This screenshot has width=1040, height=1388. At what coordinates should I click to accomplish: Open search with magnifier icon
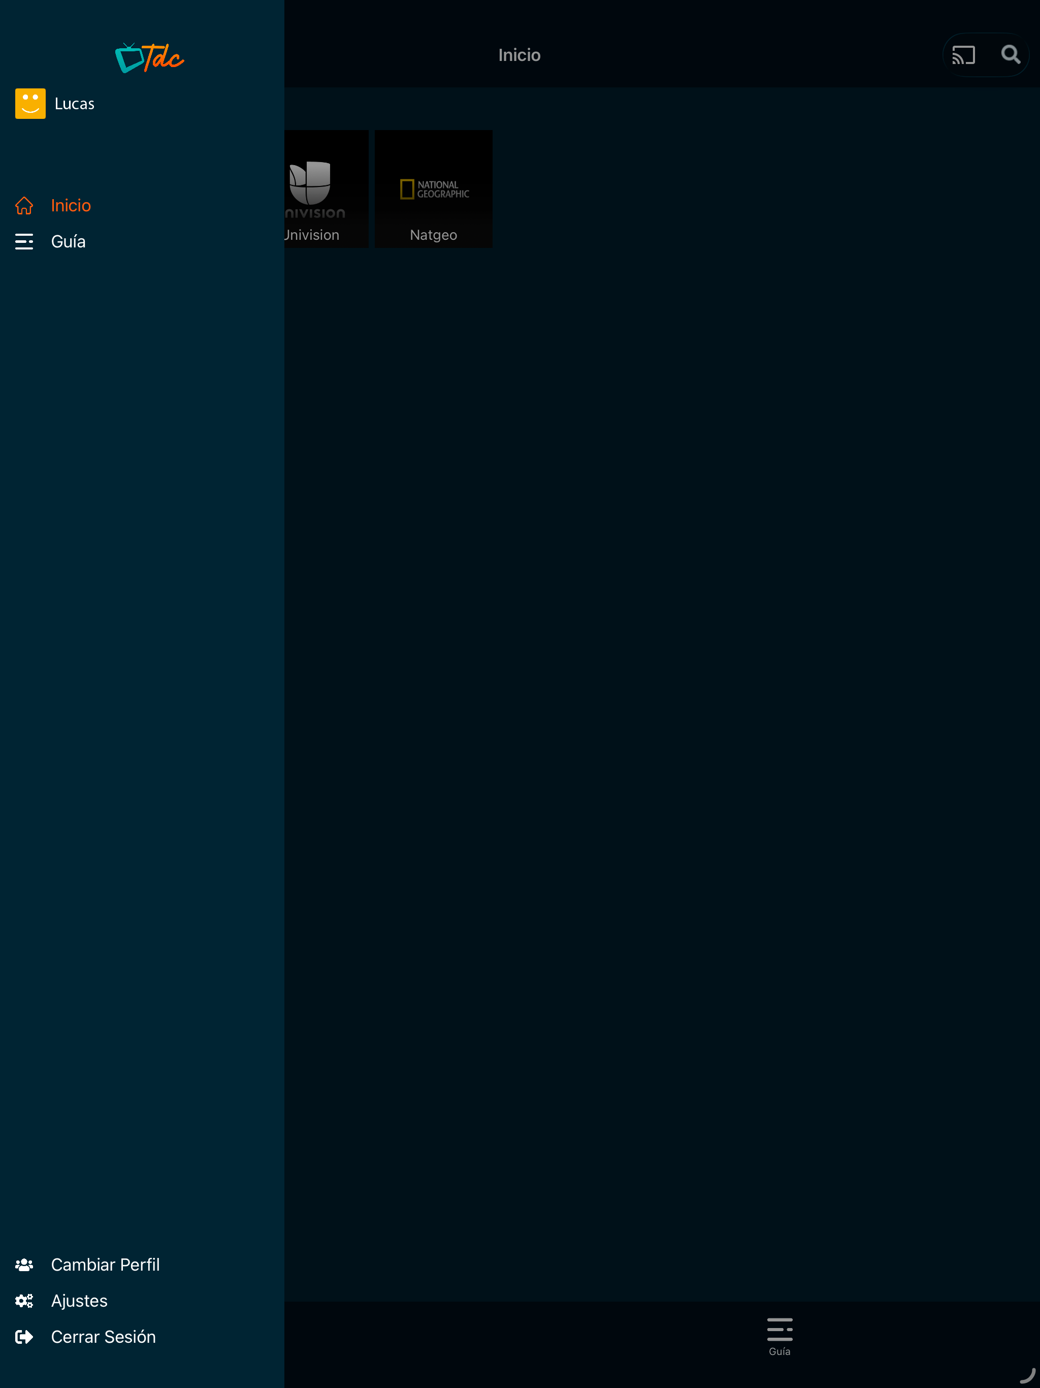(x=1011, y=54)
